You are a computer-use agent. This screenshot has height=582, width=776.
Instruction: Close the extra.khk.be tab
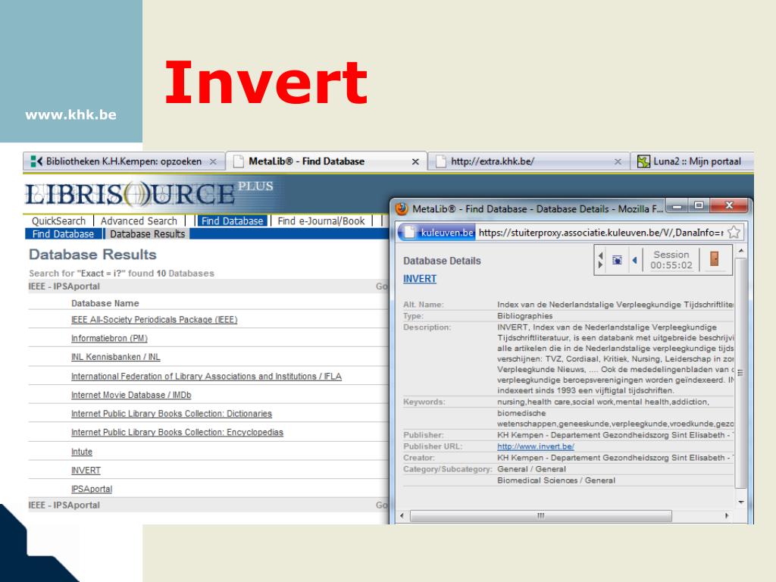618,161
